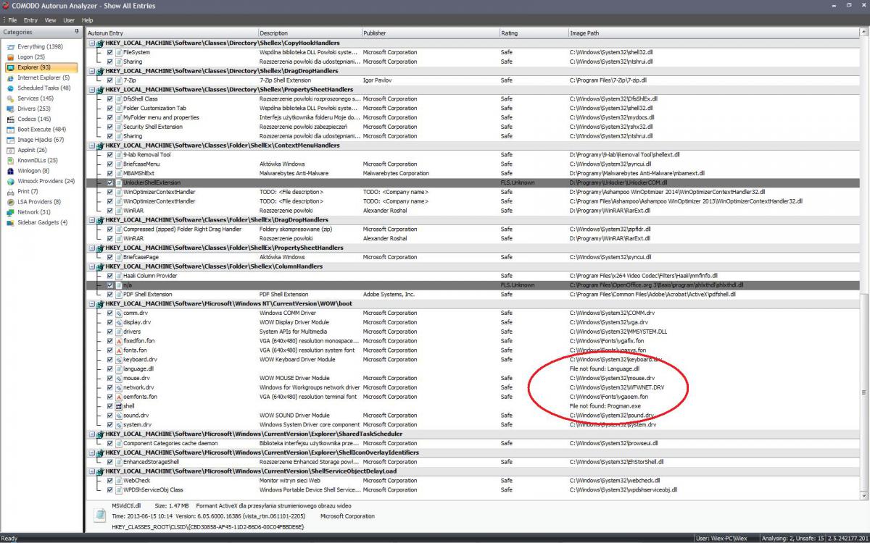Viewport: 870px width, 543px height.
Task: Collapse the Directory\Shellex\PropertySheetHandlers key
Action: click(x=91, y=90)
